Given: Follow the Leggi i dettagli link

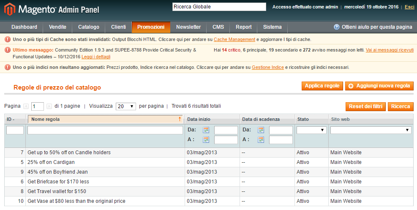Looking at the screenshot, I should tap(96, 57).
